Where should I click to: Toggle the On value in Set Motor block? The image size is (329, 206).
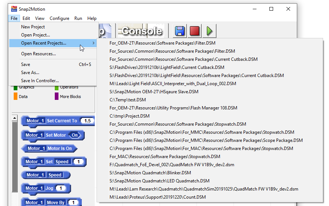point(75,135)
